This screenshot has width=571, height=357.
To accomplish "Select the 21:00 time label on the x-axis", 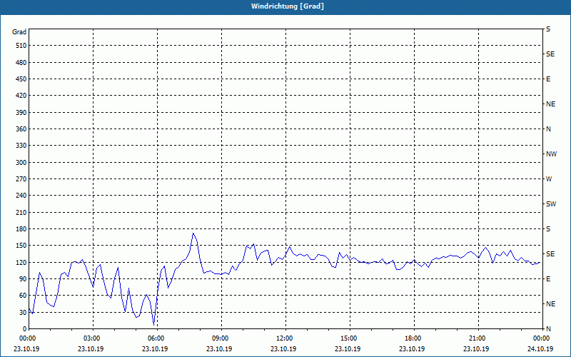I will [x=478, y=338].
